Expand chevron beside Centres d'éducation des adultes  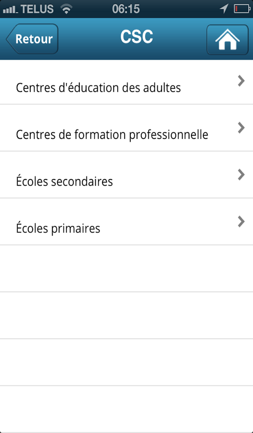click(241, 81)
